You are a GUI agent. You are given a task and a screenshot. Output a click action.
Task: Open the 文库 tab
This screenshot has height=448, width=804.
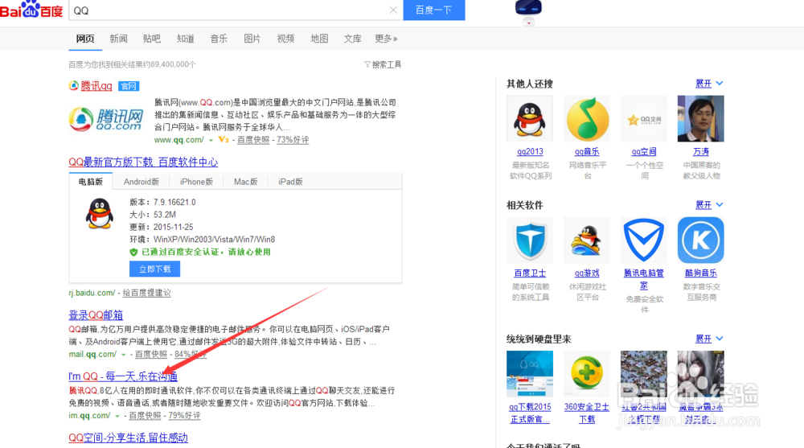352,39
